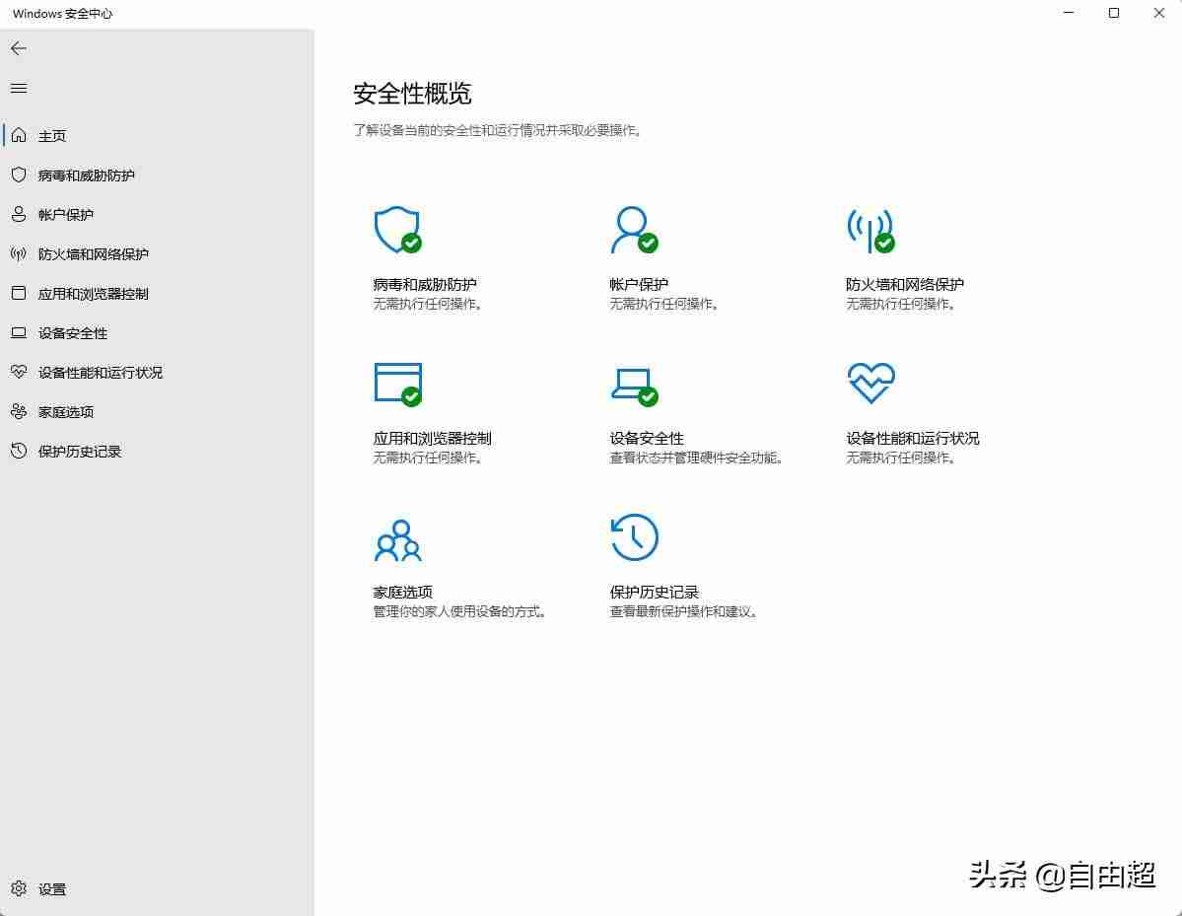Screen dimensions: 1182x916
Task: Open 设备安全性 in the sidebar
Action: click(x=72, y=333)
